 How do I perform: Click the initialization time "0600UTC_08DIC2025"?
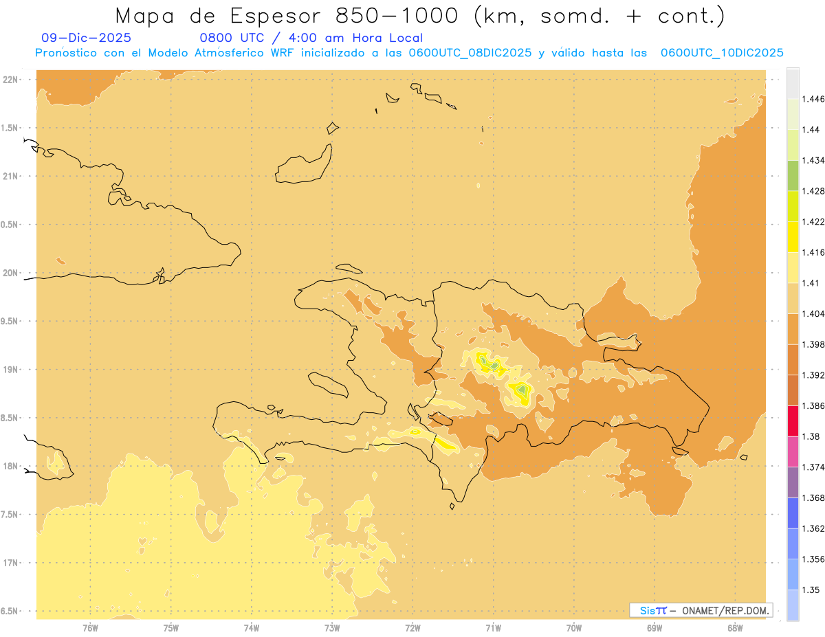(x=470, y=52)
